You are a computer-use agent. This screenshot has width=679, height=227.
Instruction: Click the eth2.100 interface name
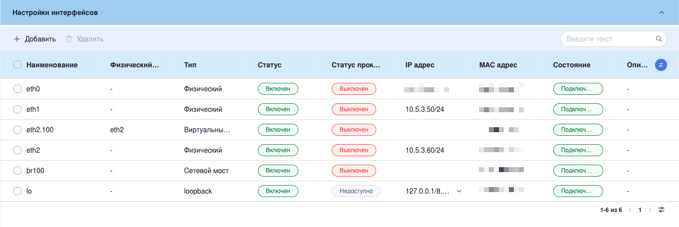pos(40,130)
